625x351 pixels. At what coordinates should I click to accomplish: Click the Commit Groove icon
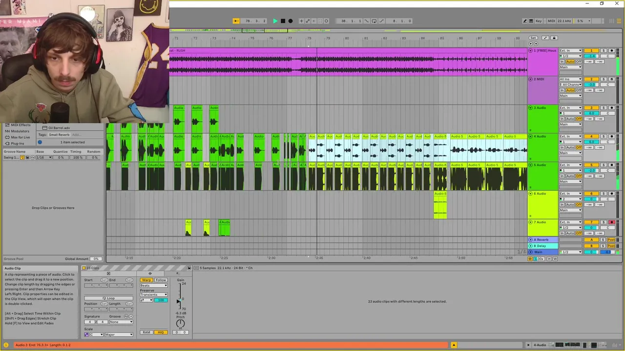tap(131, 316)
